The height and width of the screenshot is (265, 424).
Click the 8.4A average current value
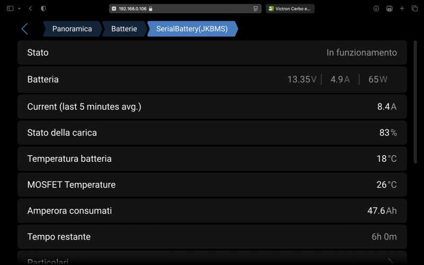[387, 107]
